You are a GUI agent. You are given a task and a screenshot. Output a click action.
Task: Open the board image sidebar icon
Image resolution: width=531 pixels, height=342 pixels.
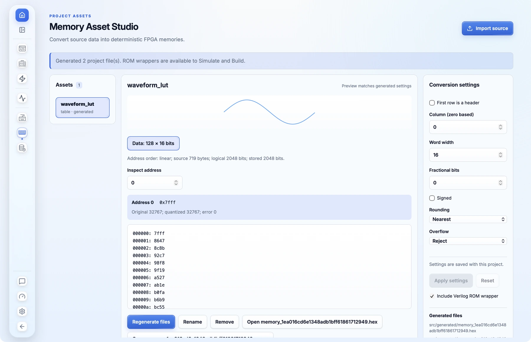[x=22, y=64]
